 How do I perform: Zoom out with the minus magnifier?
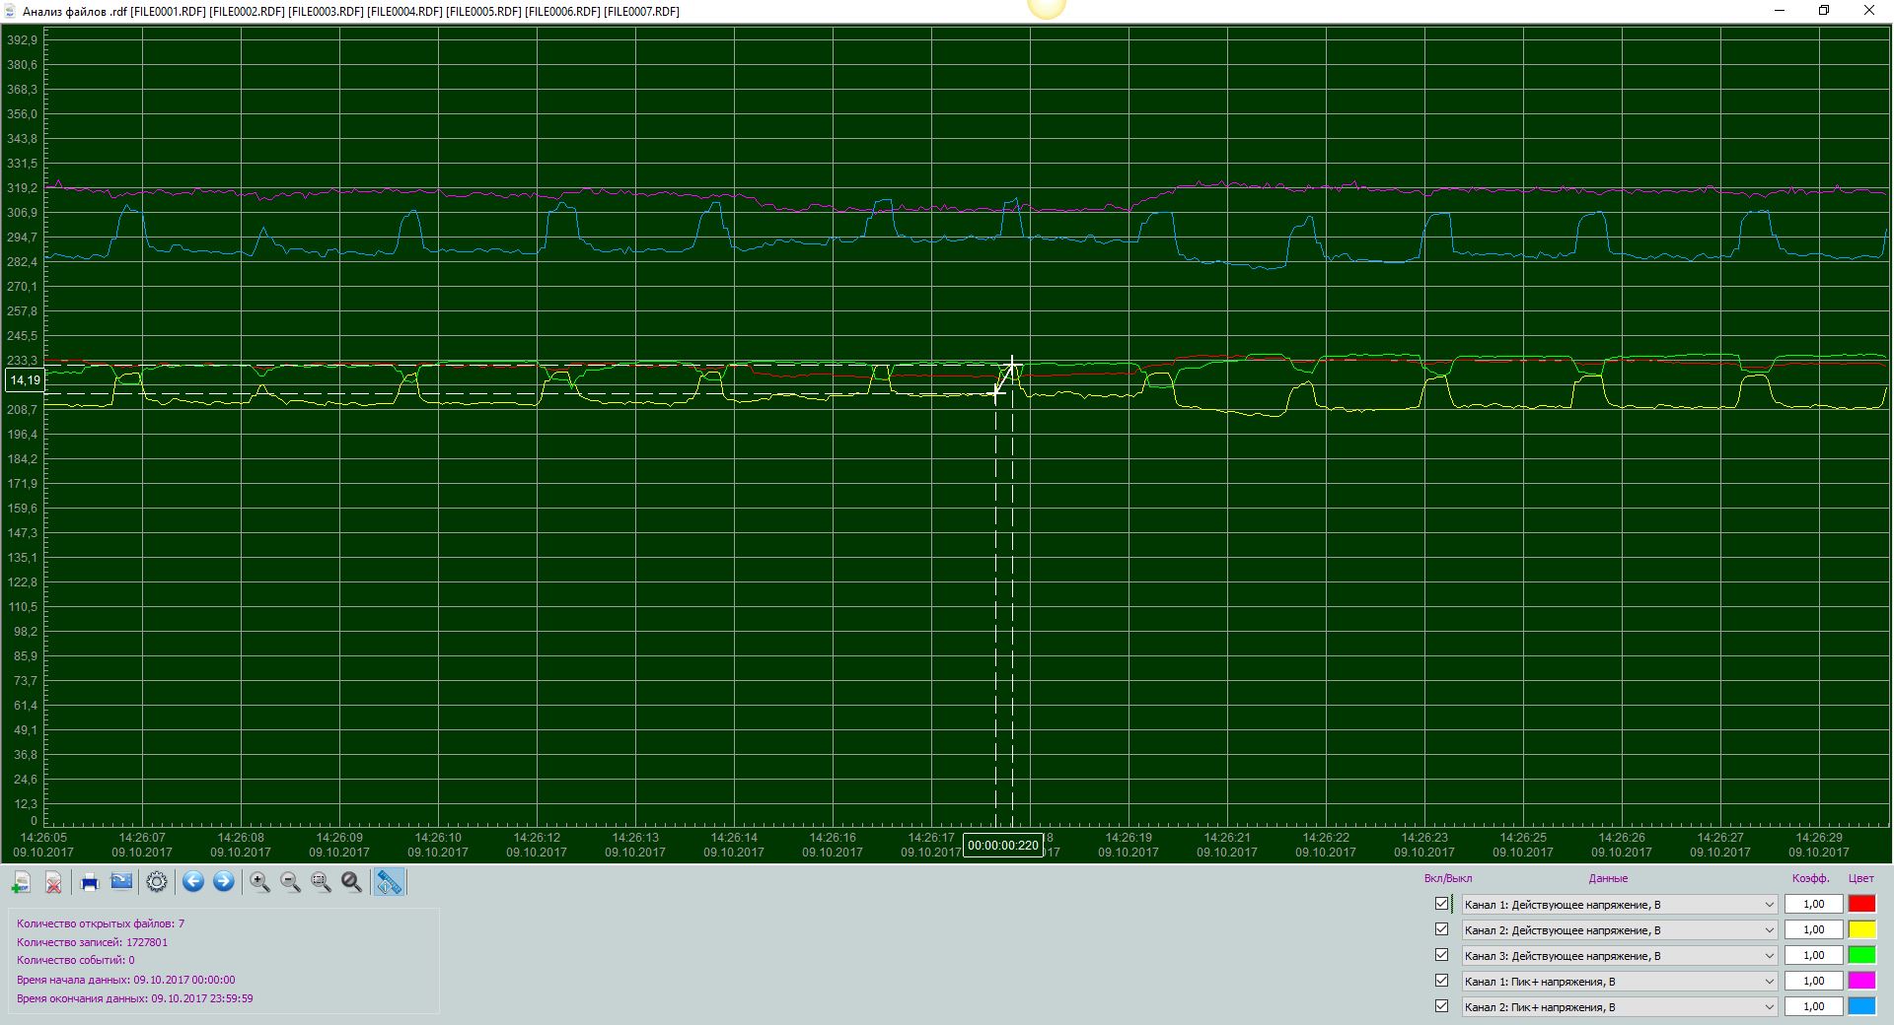pos(290,882)
